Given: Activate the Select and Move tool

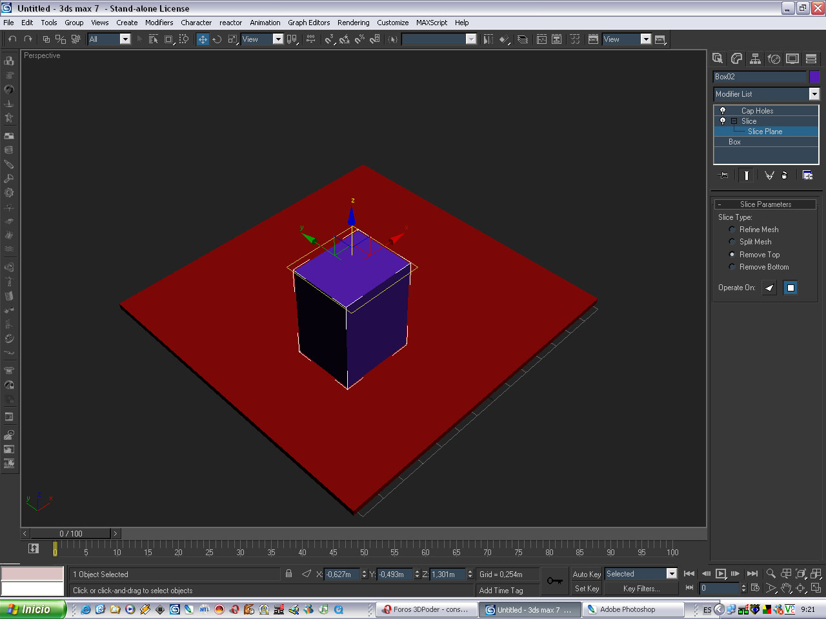Looking at the screenshot, I should click(x=203, y=39).
